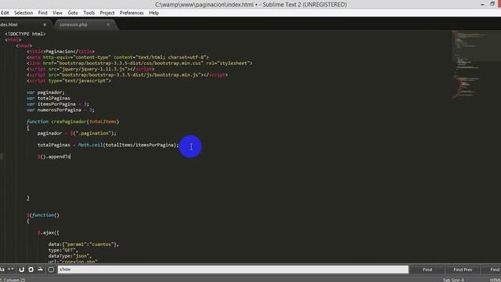
Task: Toggle the wrap search option
Action: coord(31,269)
